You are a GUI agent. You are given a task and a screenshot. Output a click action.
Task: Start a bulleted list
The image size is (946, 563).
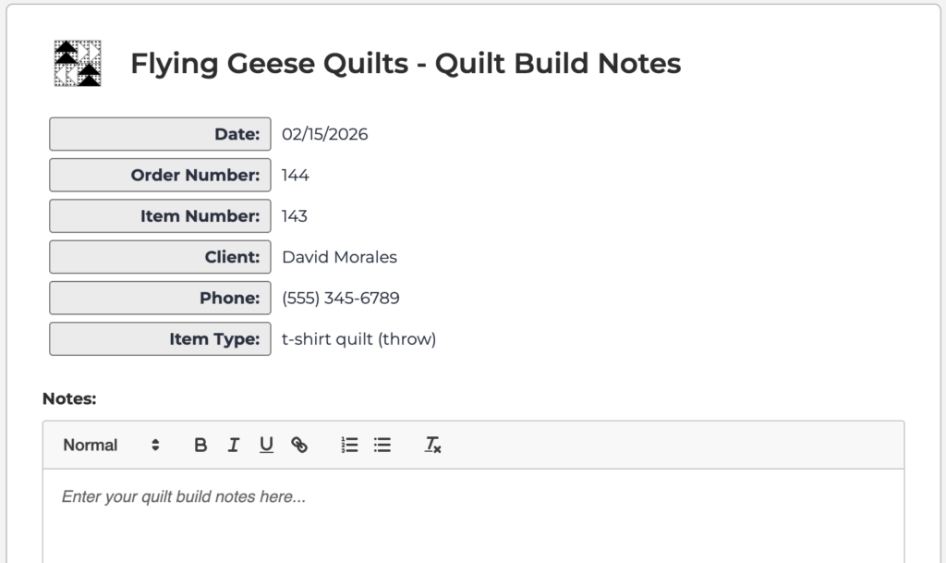(x=382, y=445)
